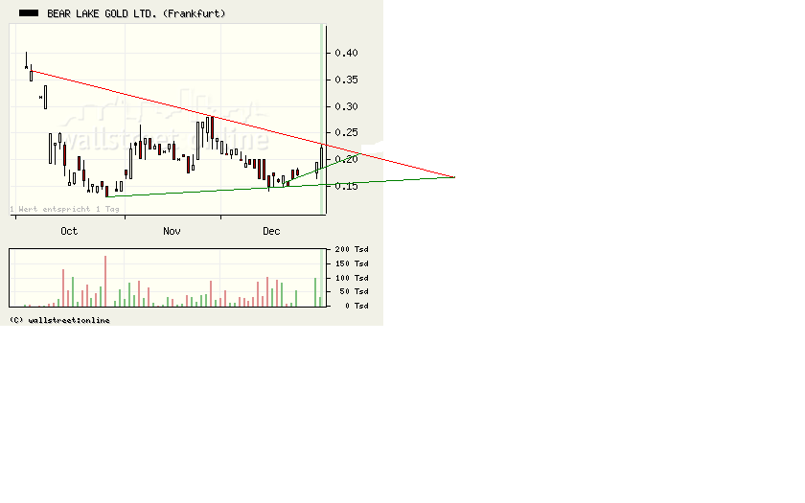
Task: Click the black legend swatch beside the title
Action: [29, 13]
